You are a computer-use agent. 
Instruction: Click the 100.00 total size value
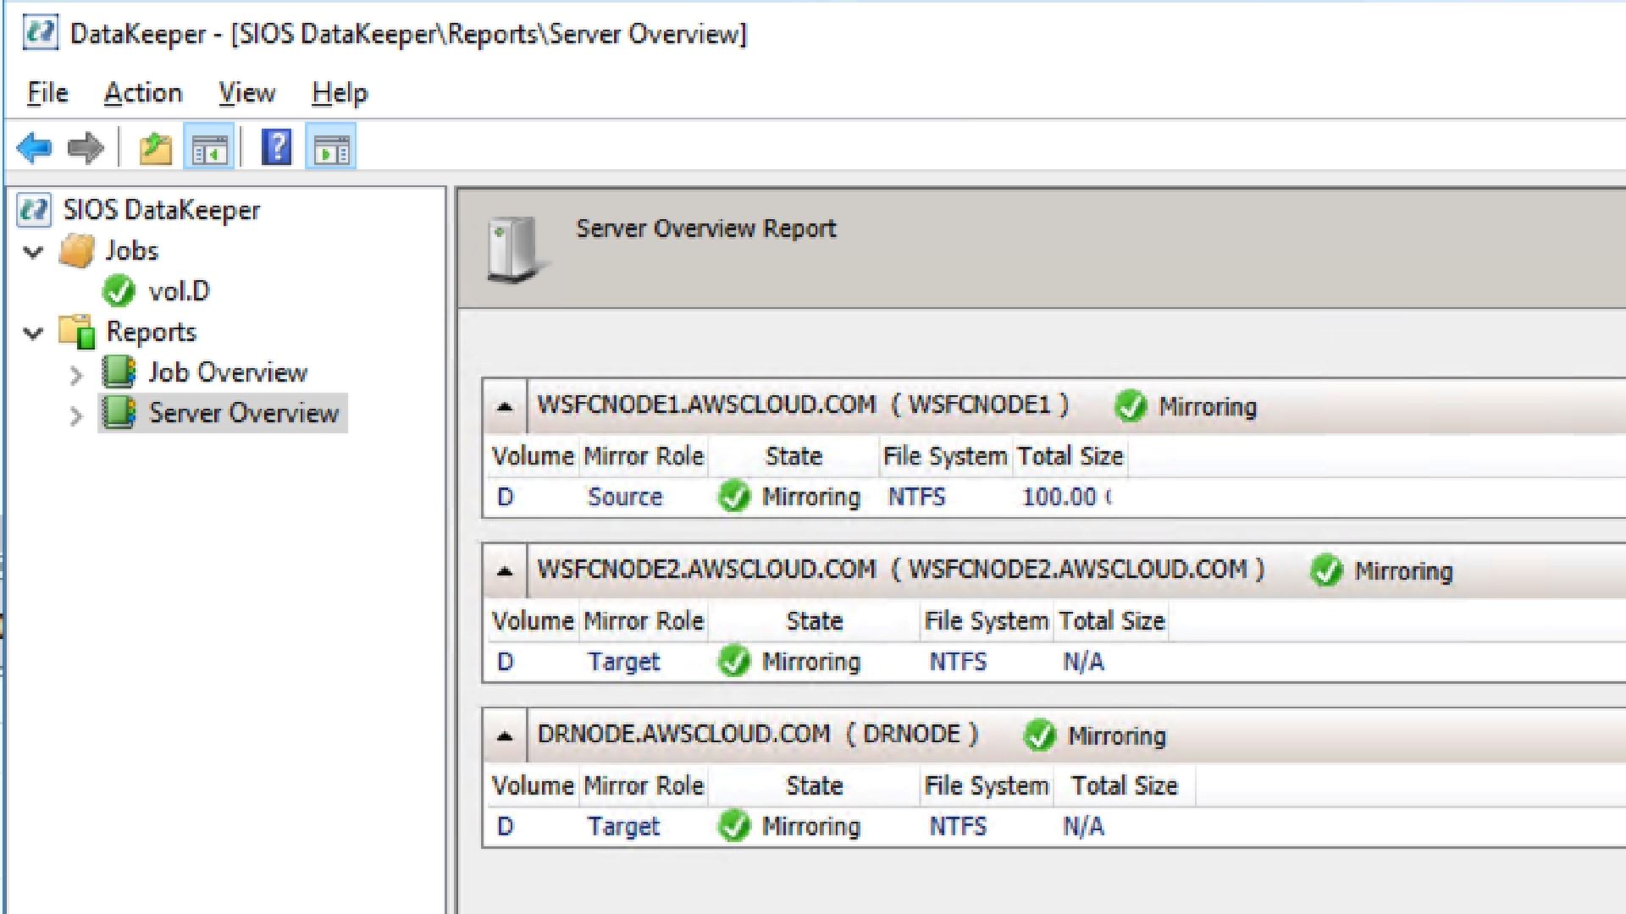1067,497
